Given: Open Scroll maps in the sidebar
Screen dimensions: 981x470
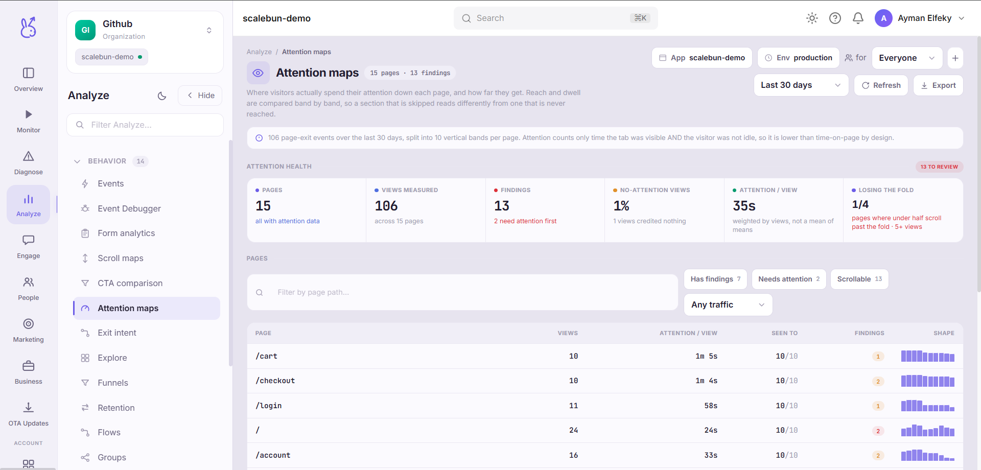Looking at the screenshot, I should pos(147,258).
